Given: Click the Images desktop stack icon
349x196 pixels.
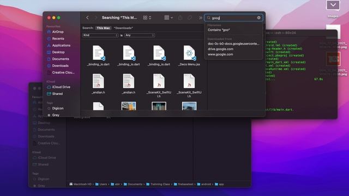Looking at the screenshot, I should [x=333, y=5].
